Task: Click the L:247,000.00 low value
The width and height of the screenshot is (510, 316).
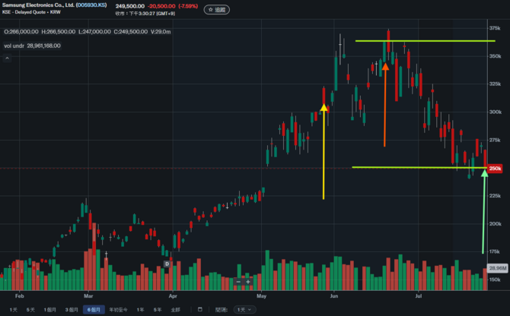Action: click(94, 32)
